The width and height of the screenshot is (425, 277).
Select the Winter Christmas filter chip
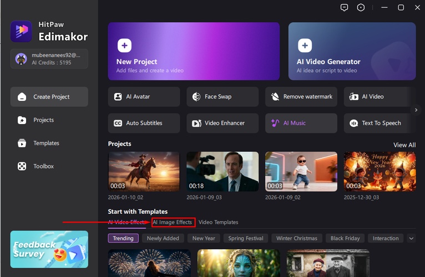click(x=297, y=238)
